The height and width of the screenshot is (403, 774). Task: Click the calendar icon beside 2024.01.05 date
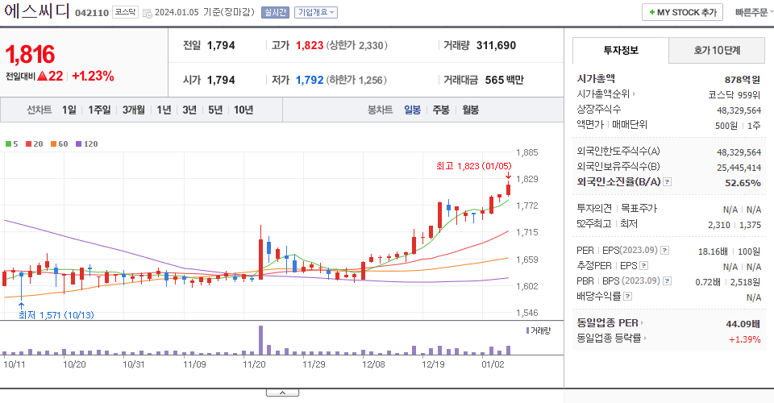[x=147, y=14]
